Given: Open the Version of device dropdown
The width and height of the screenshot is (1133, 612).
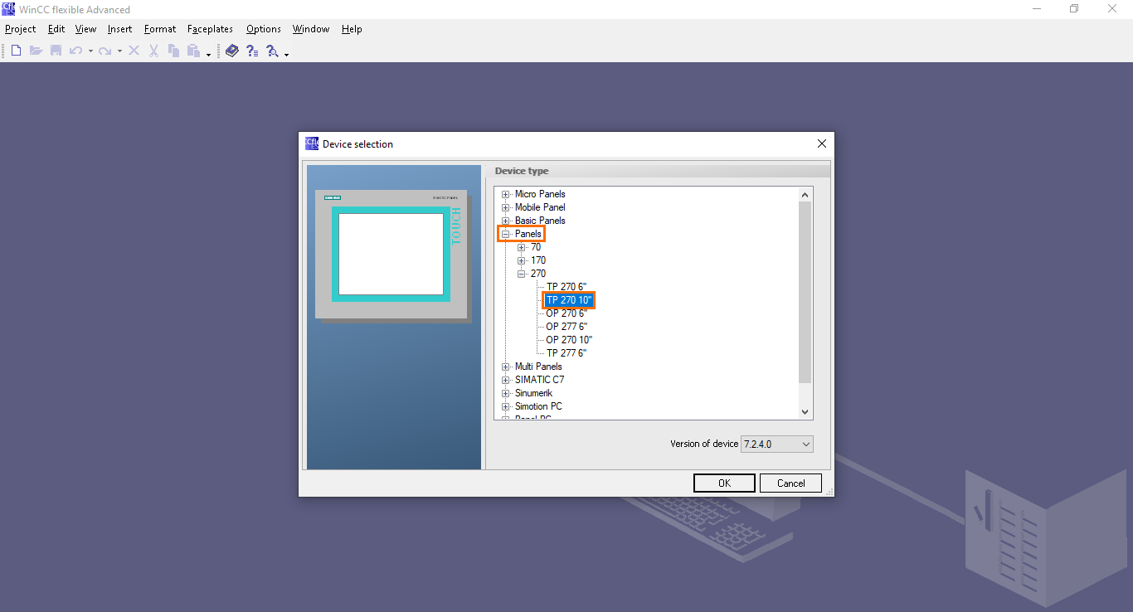Looking at the screenshot, I should coord(777,444).
